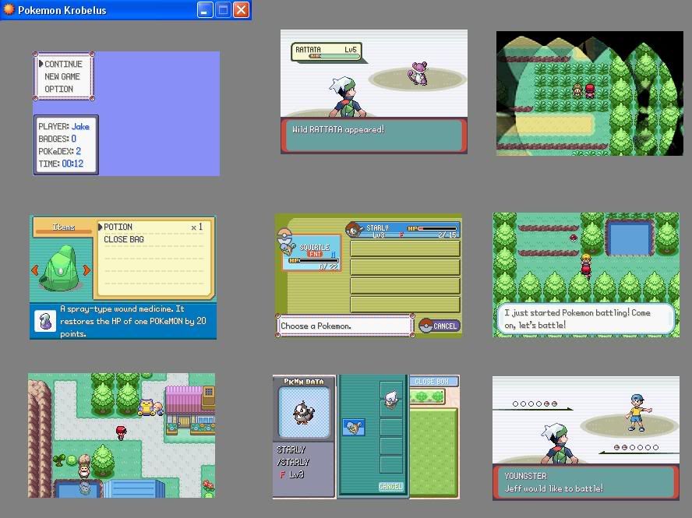The image size is (692, 518).
Task: Click the Starly icon in party slot
Action: (354, 230)
